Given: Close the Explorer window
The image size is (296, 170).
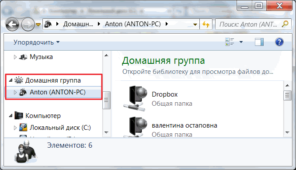Looking at the screenshot, I should pyautogui.click(x=279, y=6).
